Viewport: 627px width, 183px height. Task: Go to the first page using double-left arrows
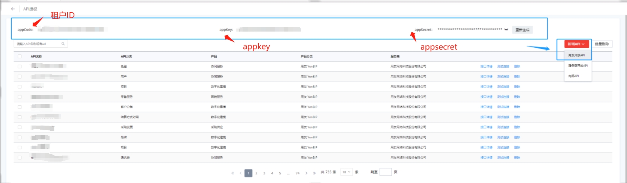tap(233, 173)
